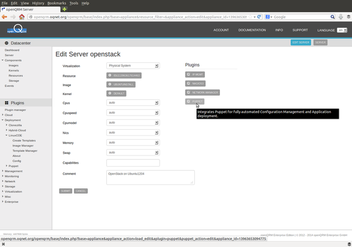Viewport: 352px width, 247px height.
Task: Click into the Comment text area
Action: [150, 177]
